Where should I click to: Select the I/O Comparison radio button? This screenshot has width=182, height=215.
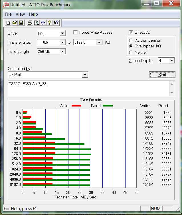pos(131,41)
